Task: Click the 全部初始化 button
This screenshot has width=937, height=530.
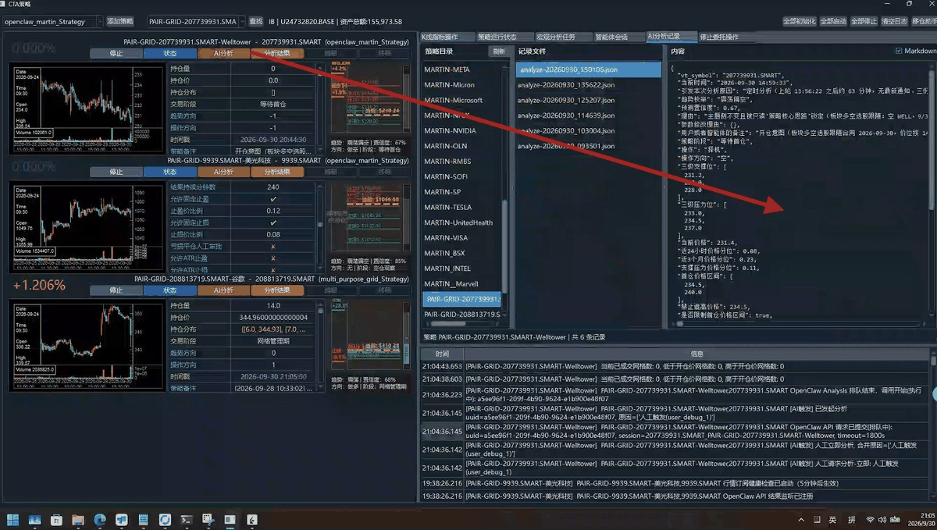Action: pos(799,22)
